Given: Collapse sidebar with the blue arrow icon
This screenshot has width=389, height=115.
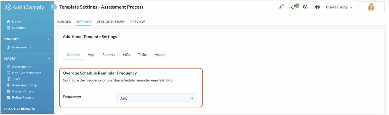Looking at the screenshot, I should (55, 7).
